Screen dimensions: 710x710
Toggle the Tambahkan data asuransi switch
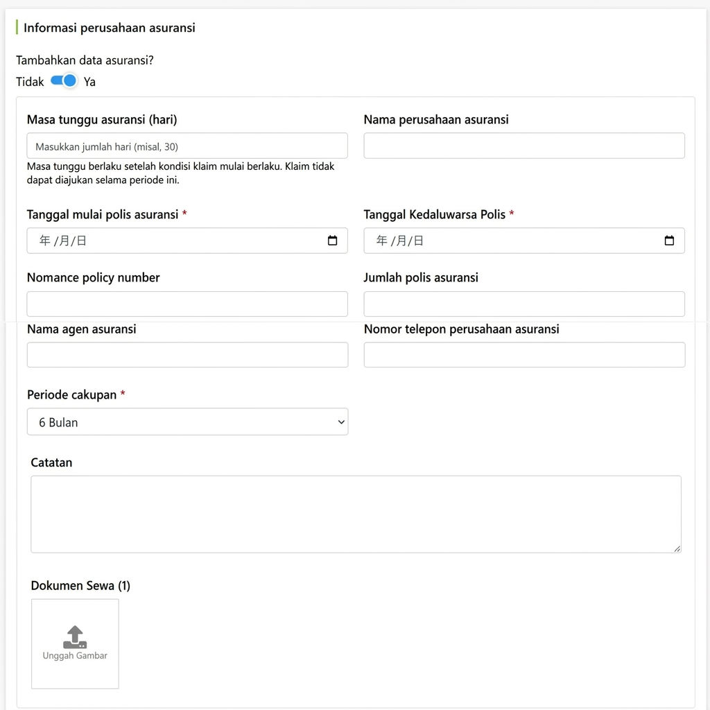64,81
